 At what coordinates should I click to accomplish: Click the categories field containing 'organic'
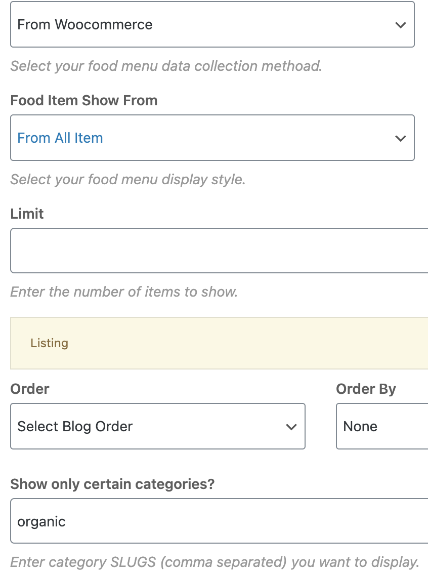pyautogui.click(x=219, y=520)
